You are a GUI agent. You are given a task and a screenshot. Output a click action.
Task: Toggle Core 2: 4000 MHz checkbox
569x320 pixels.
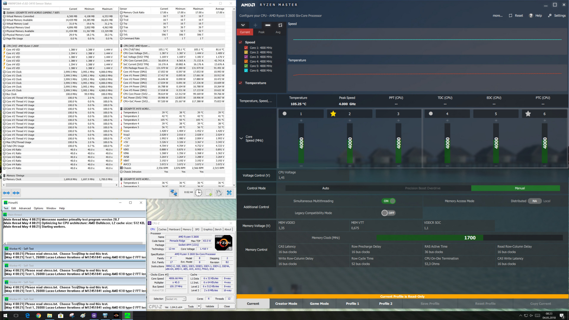coord(246,52)
